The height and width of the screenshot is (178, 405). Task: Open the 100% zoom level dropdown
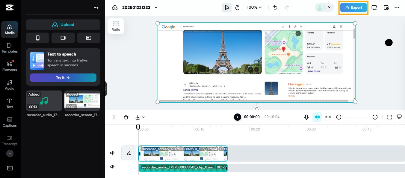coord(254,7)
